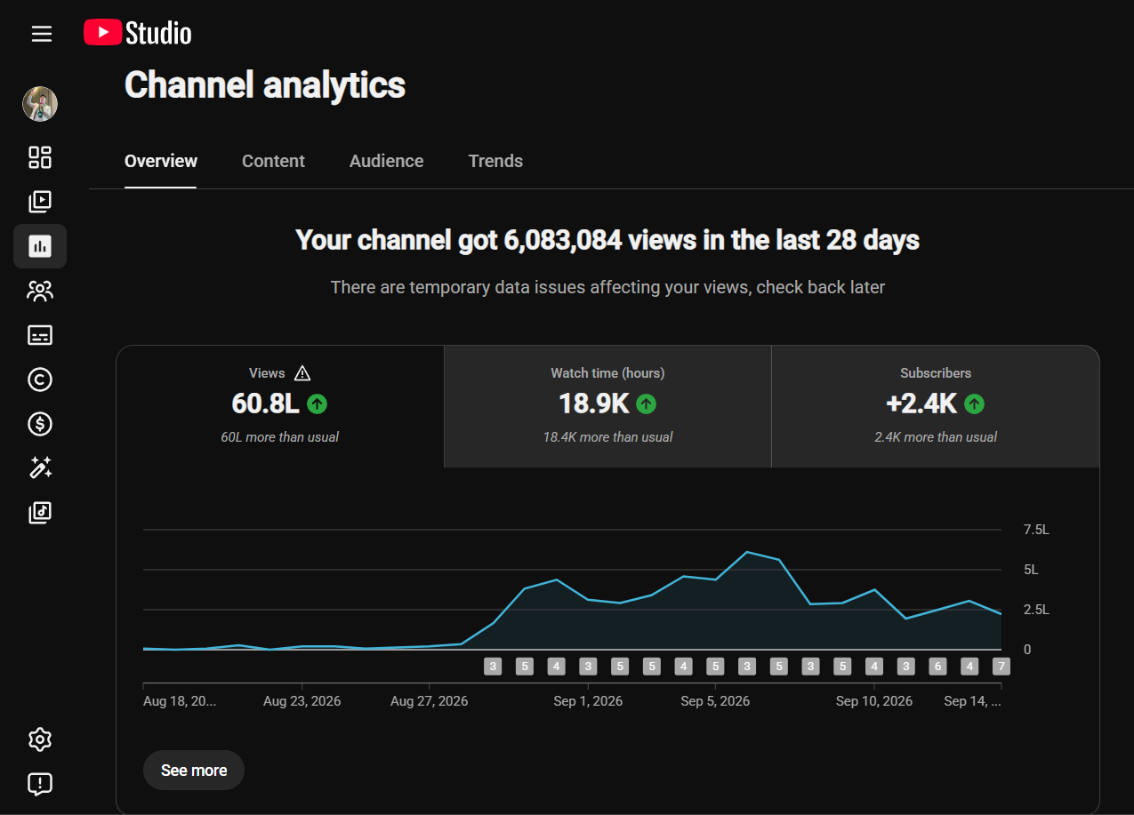Click the 60.8L views value
Viewport: 1134px width, 815px height.
265,404
